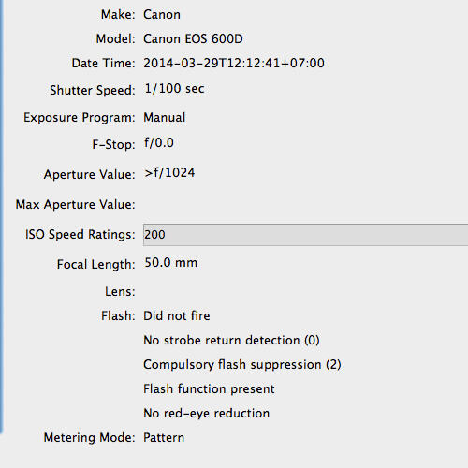Click the Flash function present text
Viewport: 468px width, 468px height.
coord(209,389)
